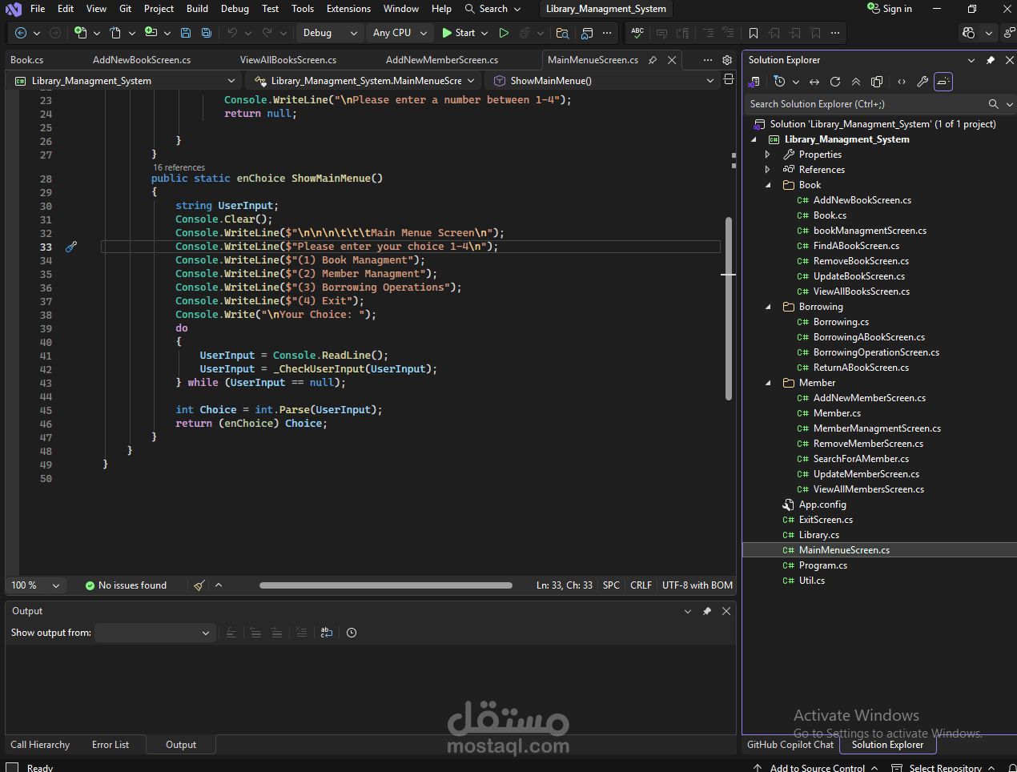Screen dimensions: 1017x772
Task: Open Solution Explorer properties wrench icon
Action: pyautogui.click(x=923, y=82)
